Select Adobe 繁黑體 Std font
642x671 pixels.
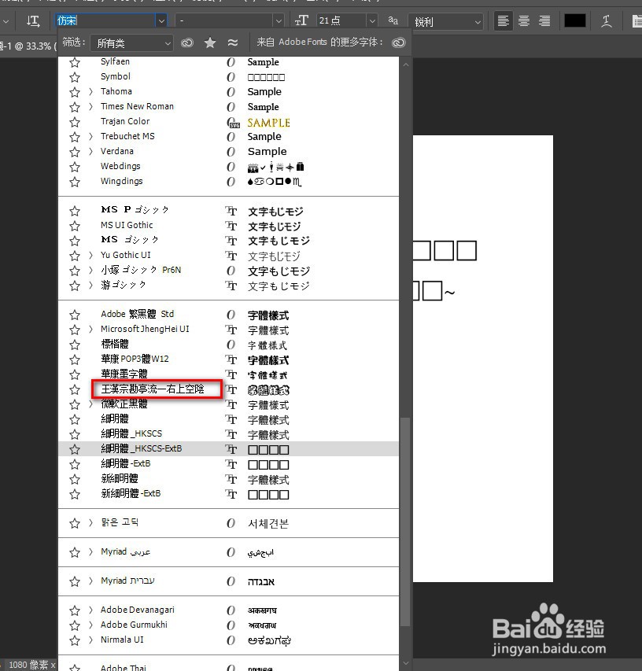(138, 314)
